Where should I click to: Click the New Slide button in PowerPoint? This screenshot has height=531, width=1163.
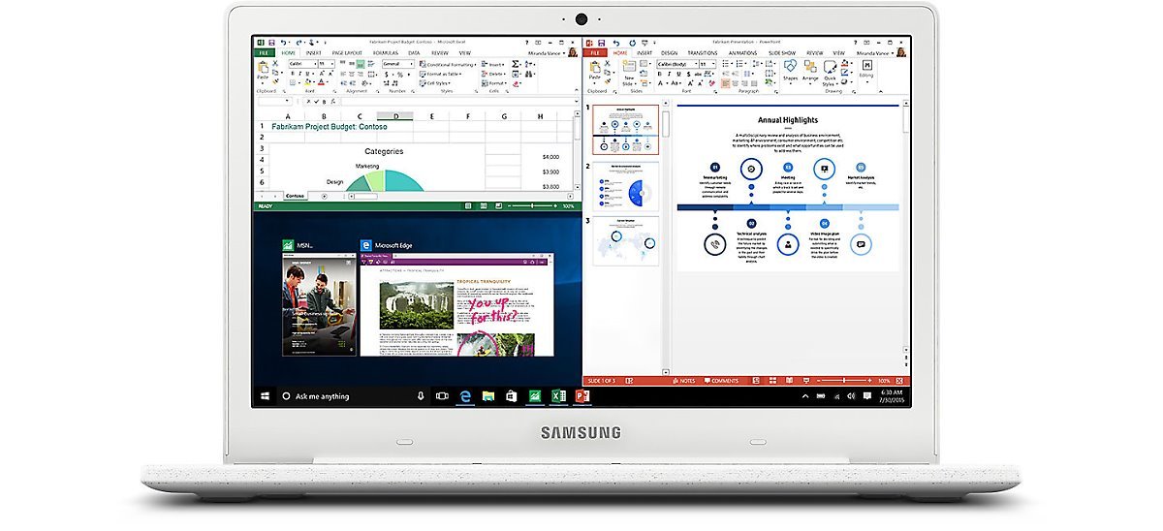coord(629,74)
